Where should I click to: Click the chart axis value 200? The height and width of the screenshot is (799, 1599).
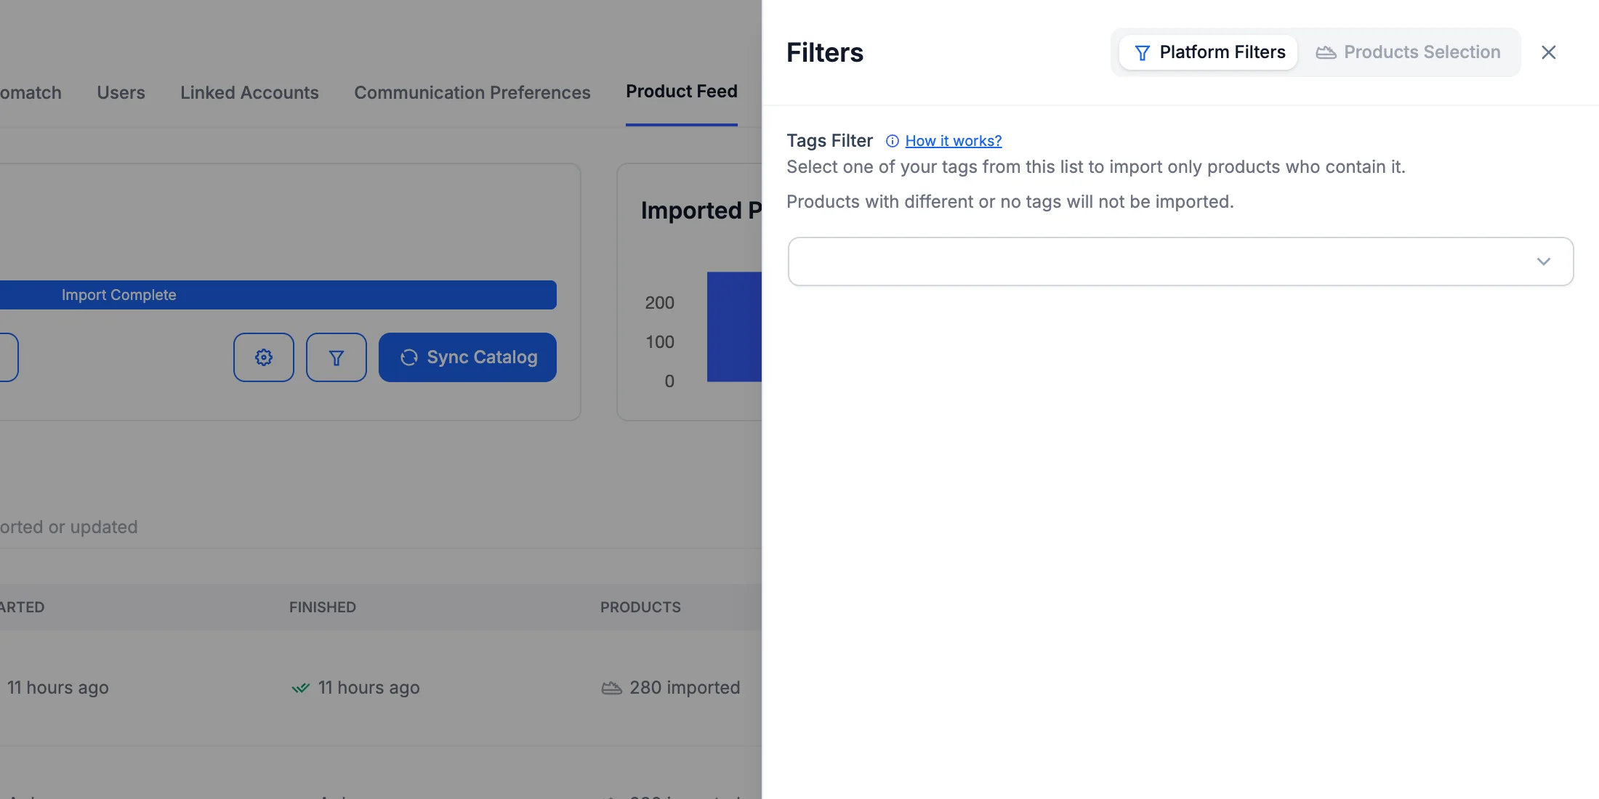click(659, 303)
